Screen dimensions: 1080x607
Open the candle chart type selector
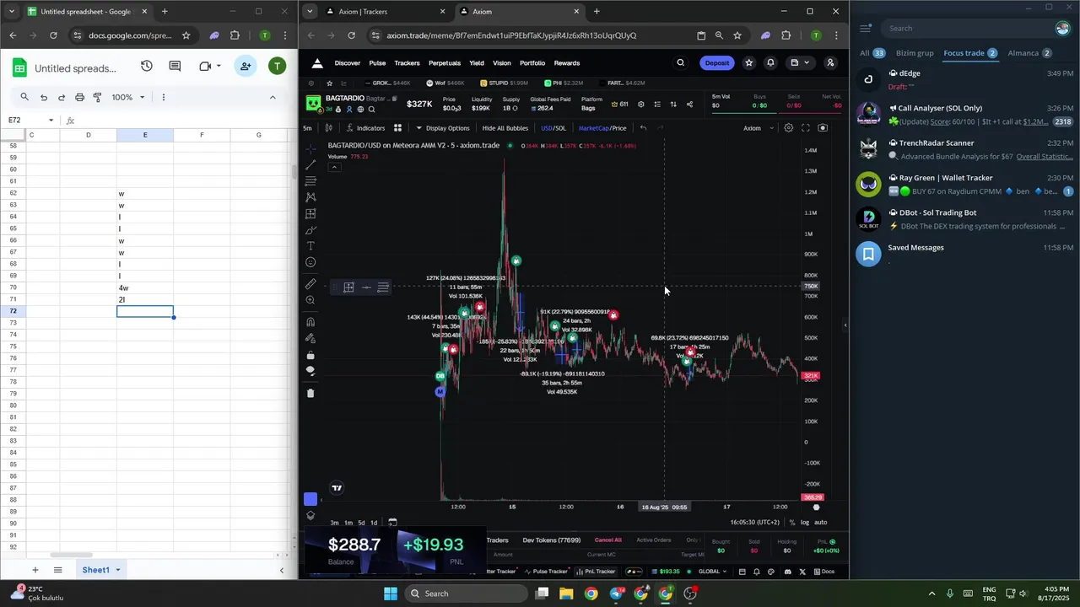[328, 128]
